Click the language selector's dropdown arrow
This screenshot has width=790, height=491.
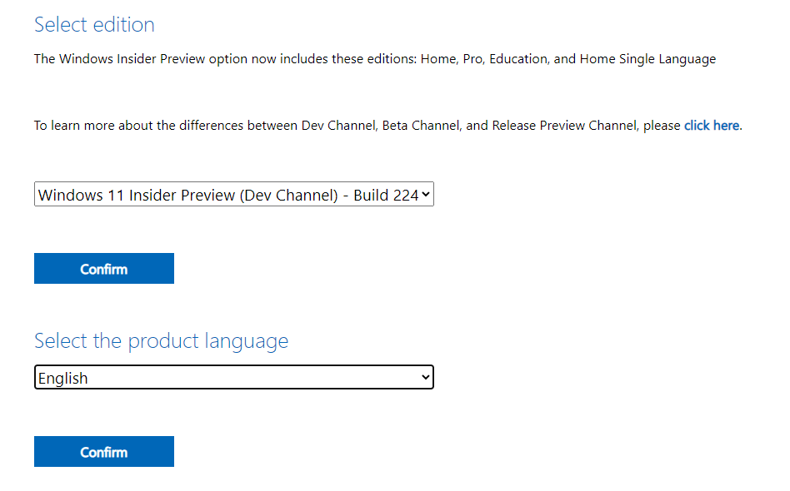click(424, 377)
